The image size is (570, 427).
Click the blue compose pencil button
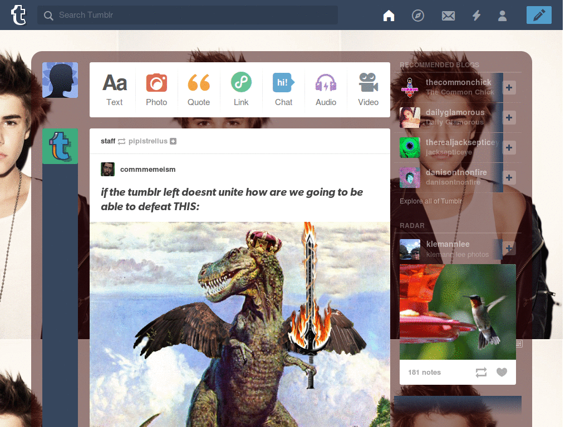(x=539, y=15)
